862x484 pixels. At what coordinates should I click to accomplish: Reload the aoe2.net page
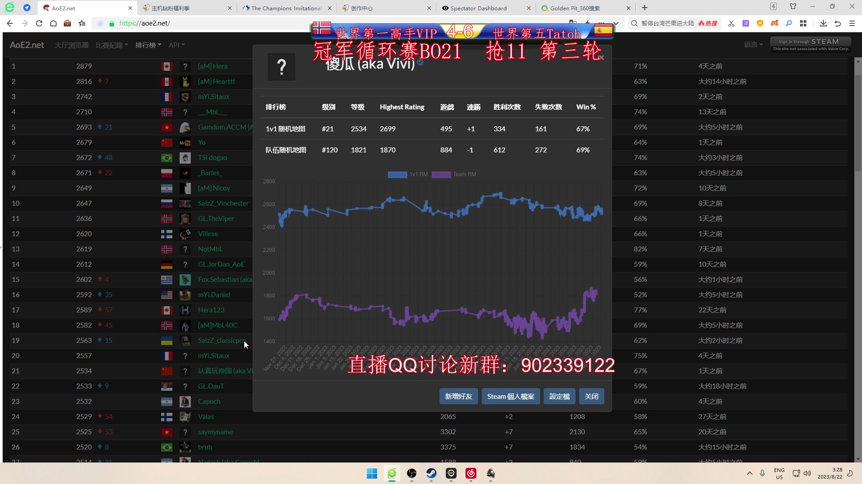coord(39,23)
